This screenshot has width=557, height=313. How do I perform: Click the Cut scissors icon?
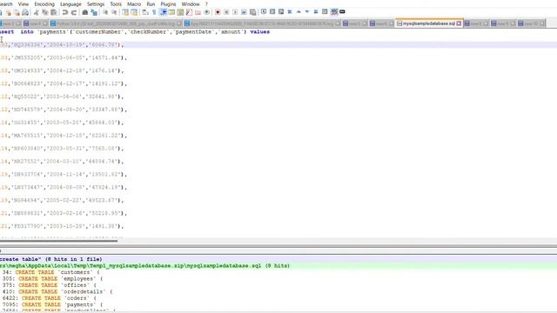click(x=37, y=12)
